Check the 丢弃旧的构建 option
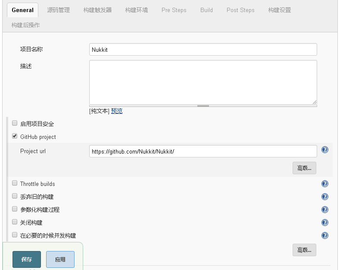Screen dimensions: 340x270 [x=15, y=196]
